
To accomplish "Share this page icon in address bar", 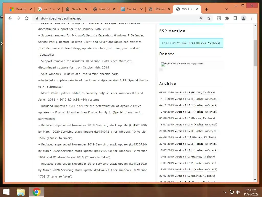I will click(x=201, y=18).
